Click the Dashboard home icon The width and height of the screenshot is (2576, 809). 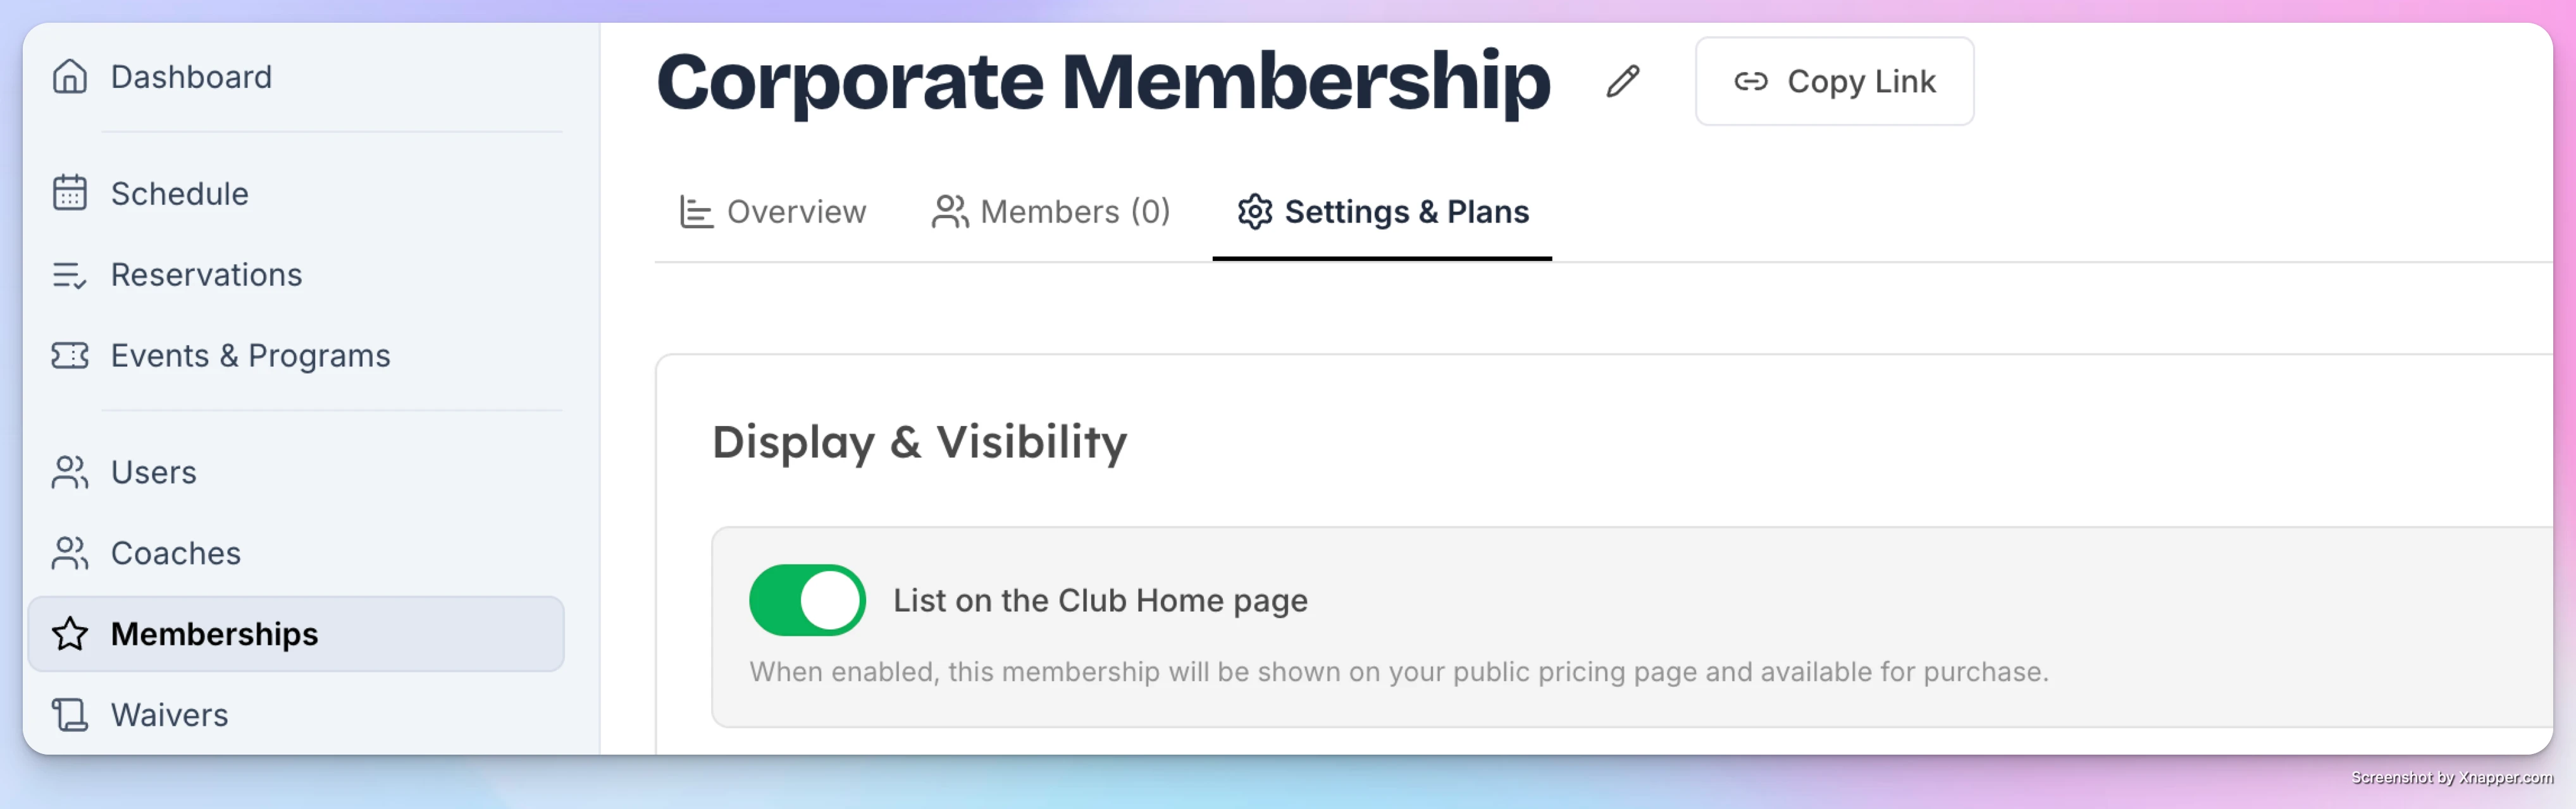point(70,77)
